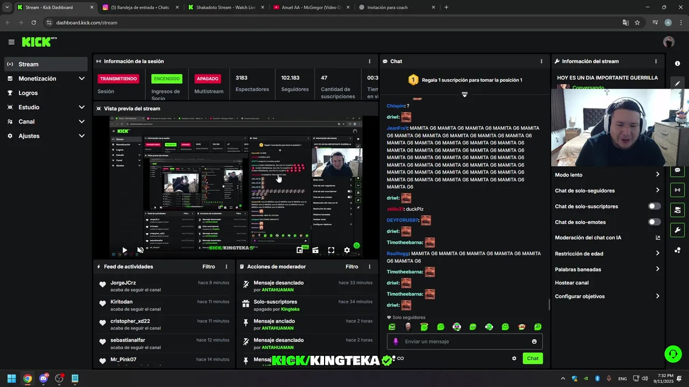This screenshot has width=689, height=387.
Task: Click the Kick logo in the header
Action: (x=39, y=42)
